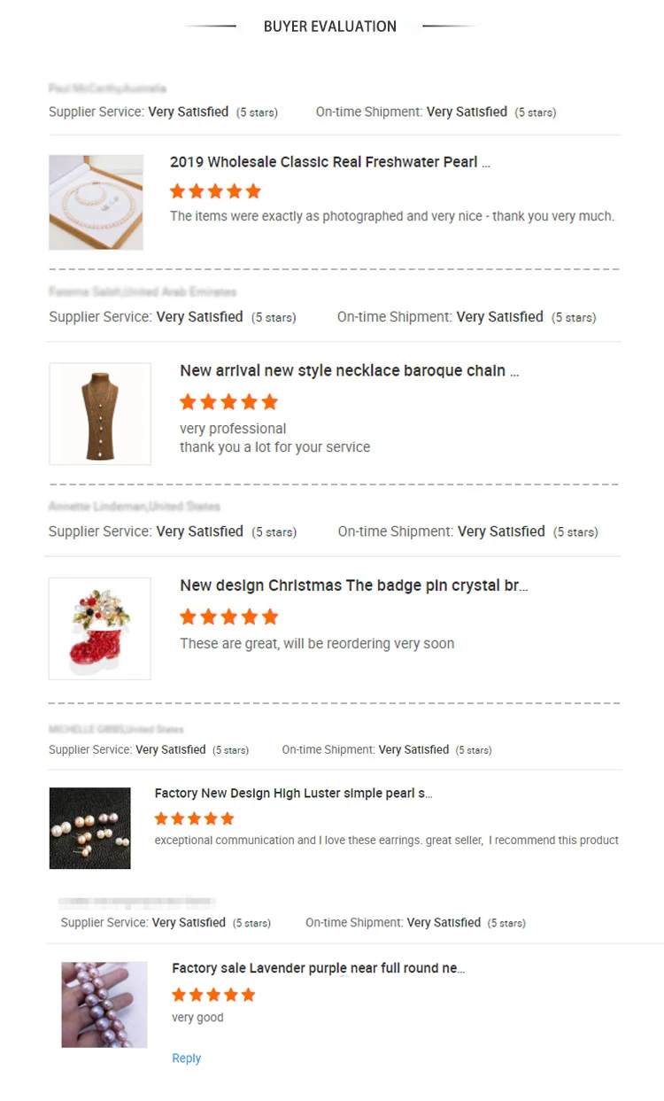The height and width of the screenshot is (1101, 664).
Task: Open the baroque chain necklace thumbnail
Action: point(100,414)
